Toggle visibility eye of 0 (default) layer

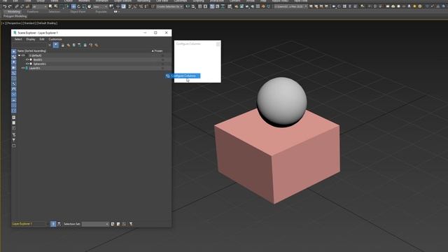click(23, 55)
